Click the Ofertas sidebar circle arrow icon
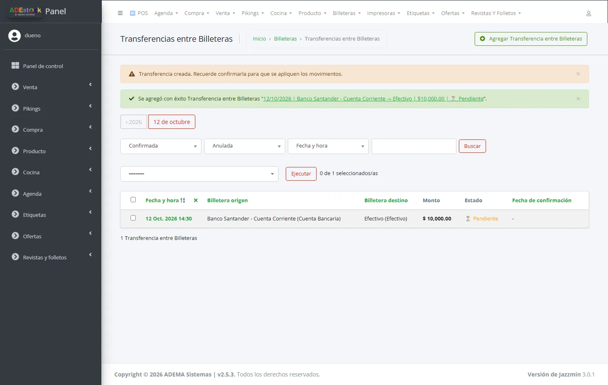Screen dimensions: 608x385 (x=15, y=236)
